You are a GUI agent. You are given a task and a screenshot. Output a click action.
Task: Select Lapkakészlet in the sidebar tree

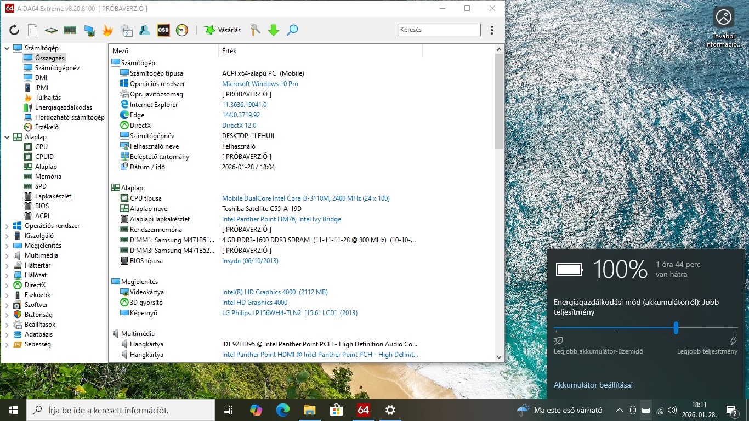(x=53, y=196)
